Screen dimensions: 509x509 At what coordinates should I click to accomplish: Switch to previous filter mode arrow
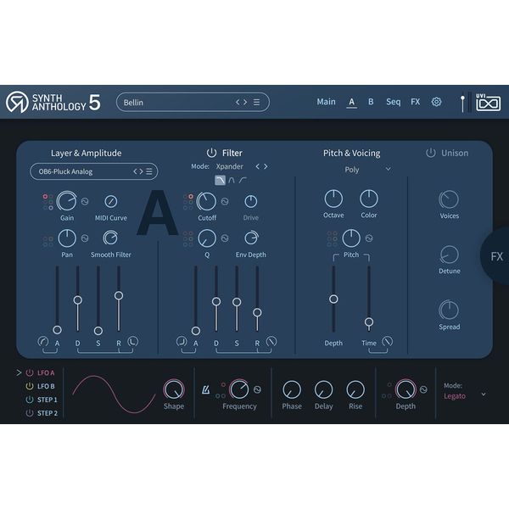[258, 166]
